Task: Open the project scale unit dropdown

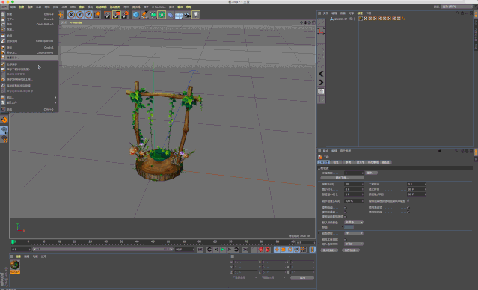Action: tap(372, 173)
